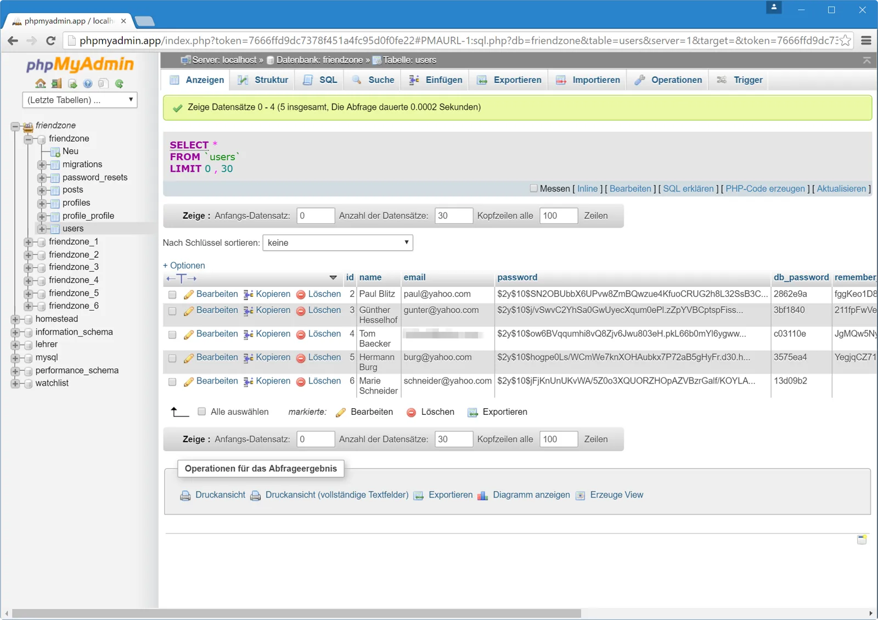Check the row checkbox for Günther Hesselhof
Image resolution: width=878 pixels, height=620 pixels.
point(172,311)
